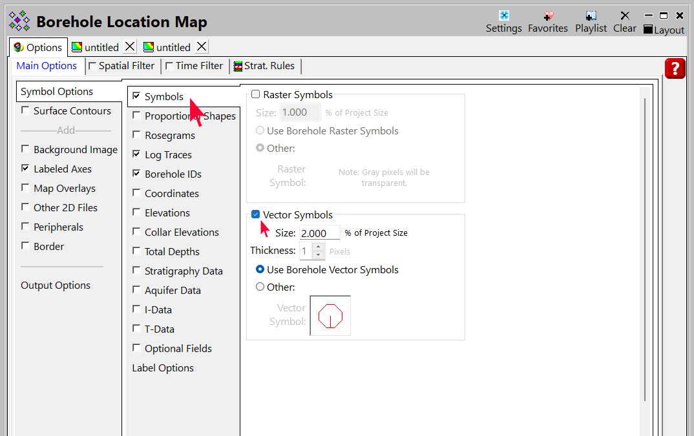Close the first untitled tab
The image size is (694, 436).
(x=130, y=47)
